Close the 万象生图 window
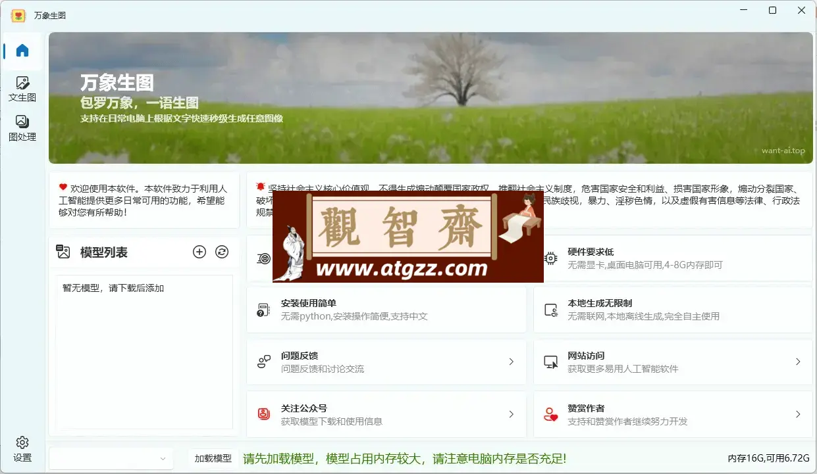This screenshot has height=474, width=817. tap(802, 11)
